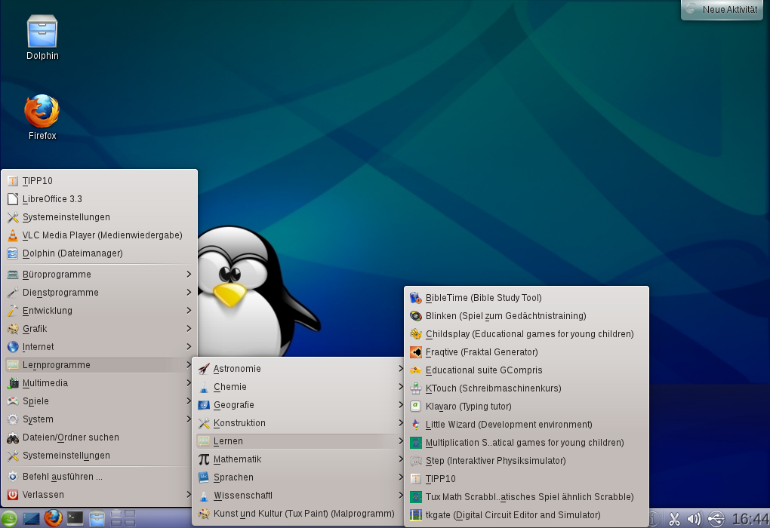Click the Little Wizard icon
Screen dimensions: 770x528
tap(416, 425)
